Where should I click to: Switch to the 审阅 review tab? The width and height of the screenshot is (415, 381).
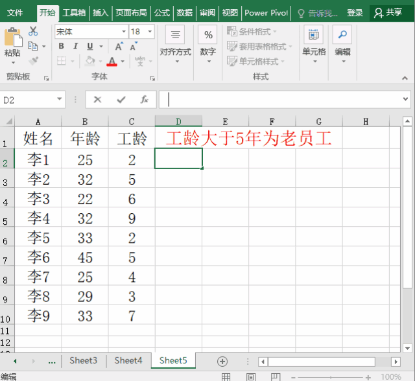[207, 13]
